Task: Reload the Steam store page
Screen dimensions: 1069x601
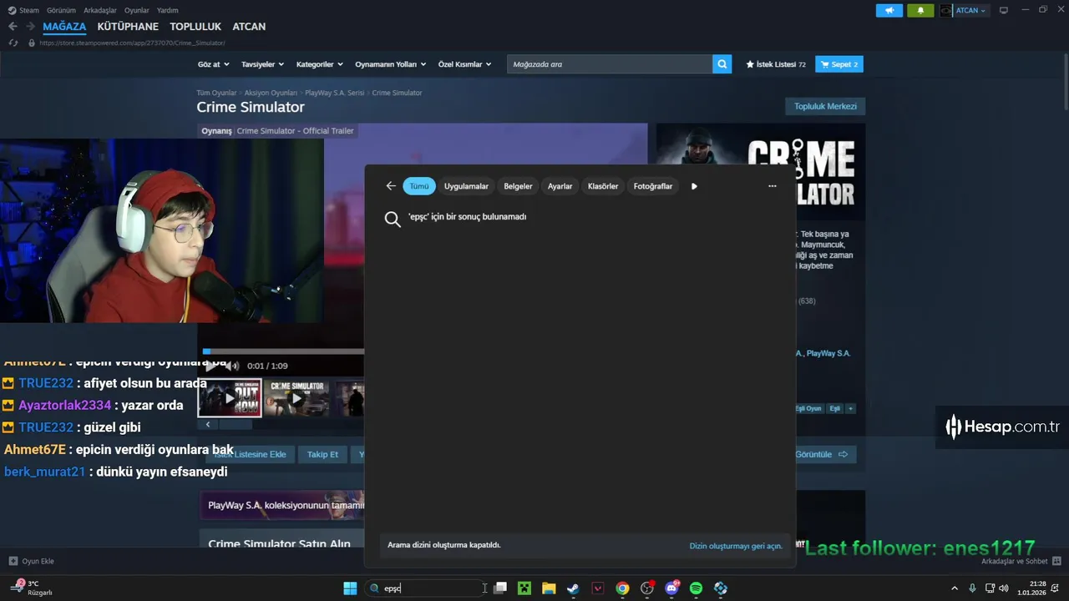Action: (x=13, y=43)
